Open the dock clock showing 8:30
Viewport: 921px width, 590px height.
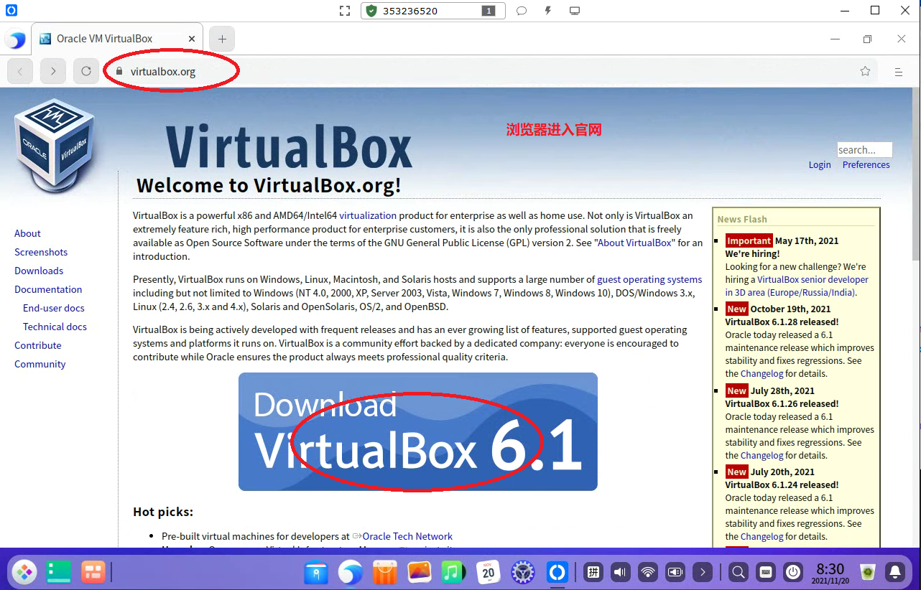(830, 573)
